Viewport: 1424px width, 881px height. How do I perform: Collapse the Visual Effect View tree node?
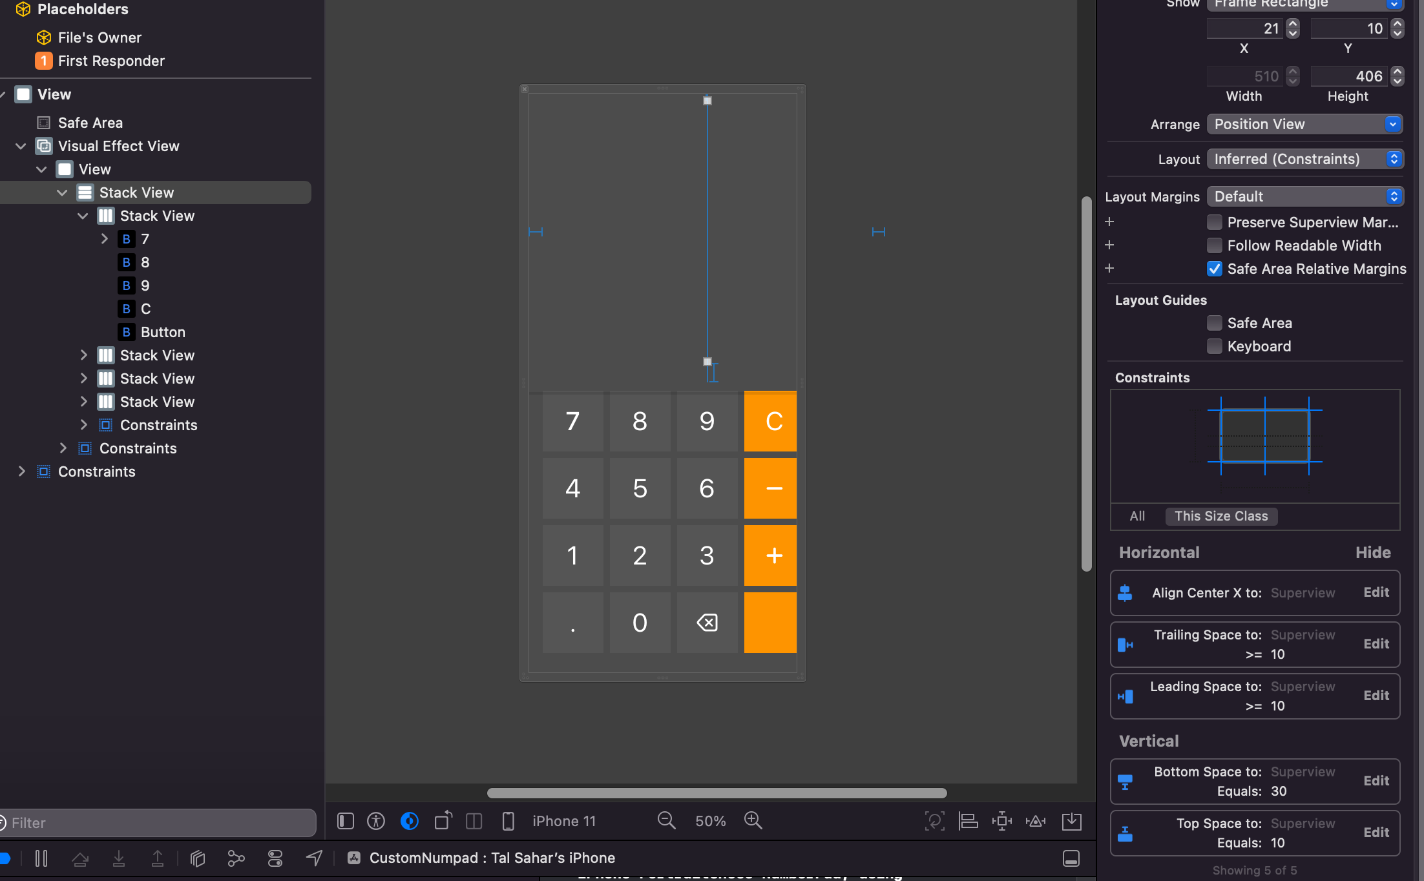tap(21, 146)
